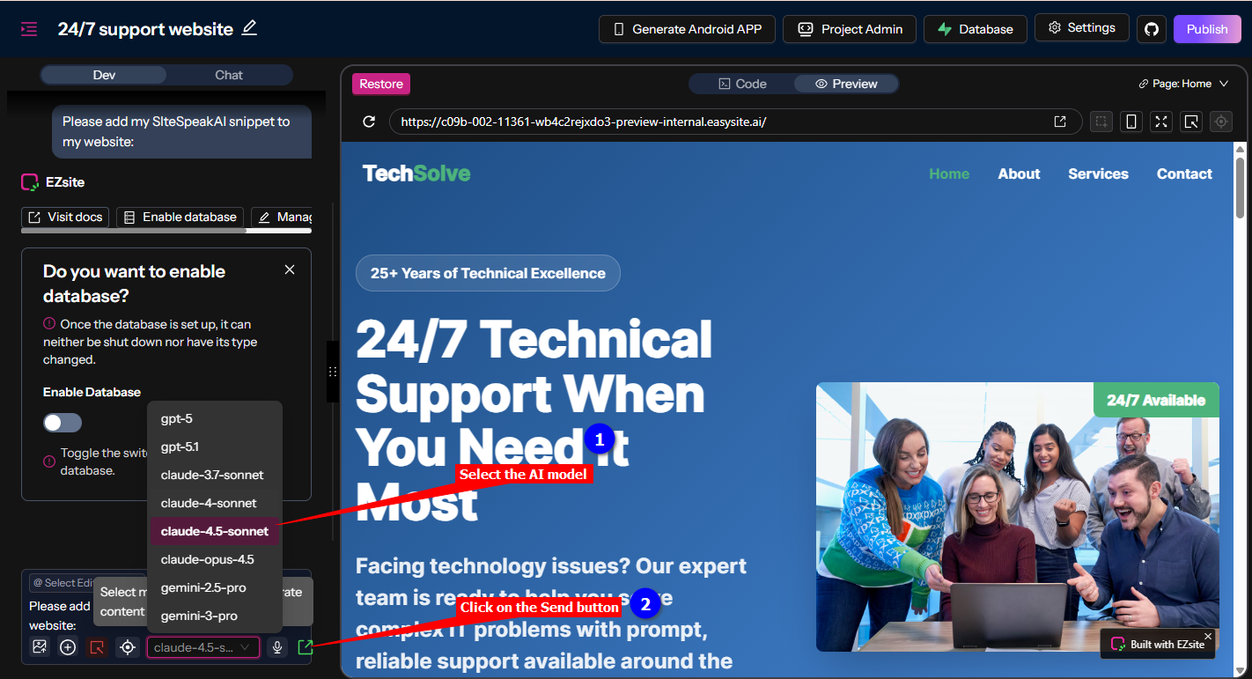Screen dimensions: 1252x679
Task: Reload the preview with the refresh icon
Action: coord(370,122)
